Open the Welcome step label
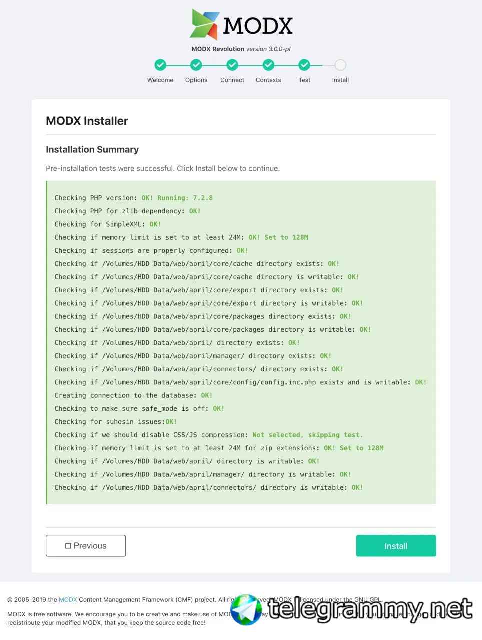This screenshot has width=482, height=640. click(160, 80)
